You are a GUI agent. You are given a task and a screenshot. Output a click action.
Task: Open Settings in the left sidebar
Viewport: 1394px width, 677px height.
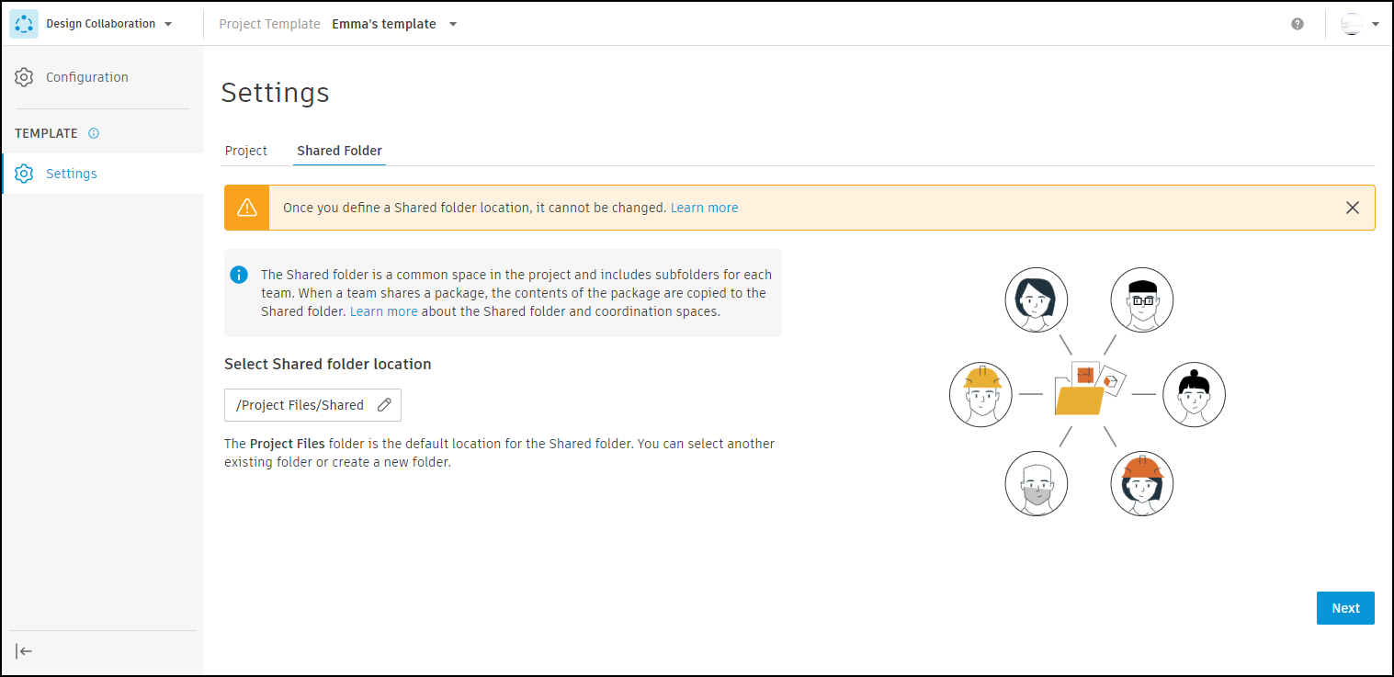coord(72,174)
